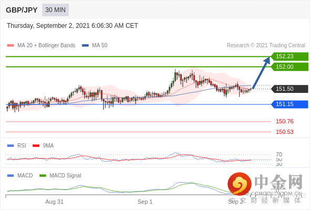This screenshot has width=310, height=210.
Task: Click the 'MA 20 + Bollinger Bands' legend label
Action: click(x=46, y=46)
